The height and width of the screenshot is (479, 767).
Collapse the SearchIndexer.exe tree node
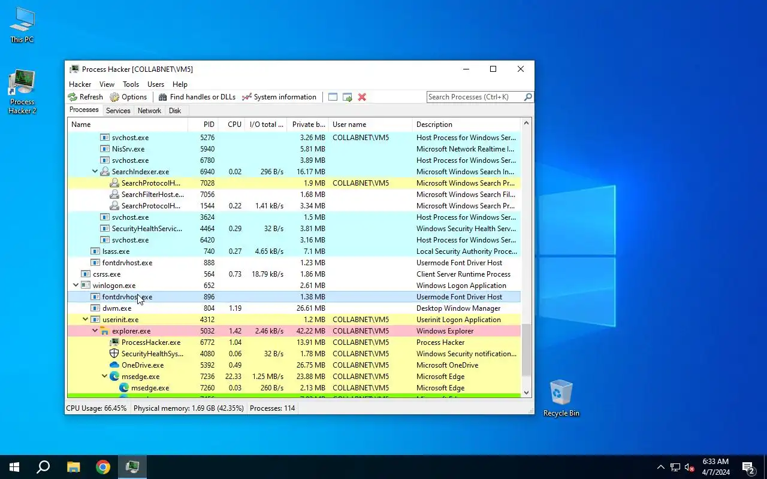click(x=95, y=172)
